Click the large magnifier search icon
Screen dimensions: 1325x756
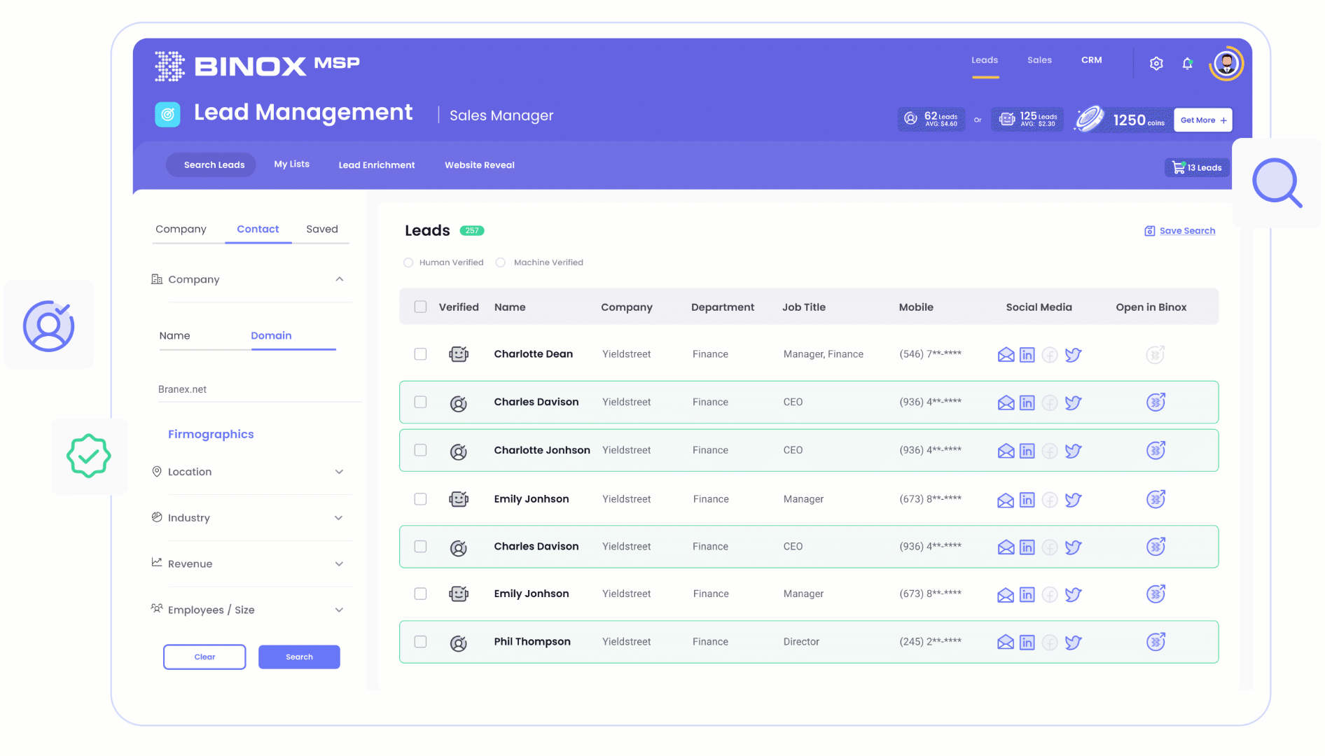1277,183
